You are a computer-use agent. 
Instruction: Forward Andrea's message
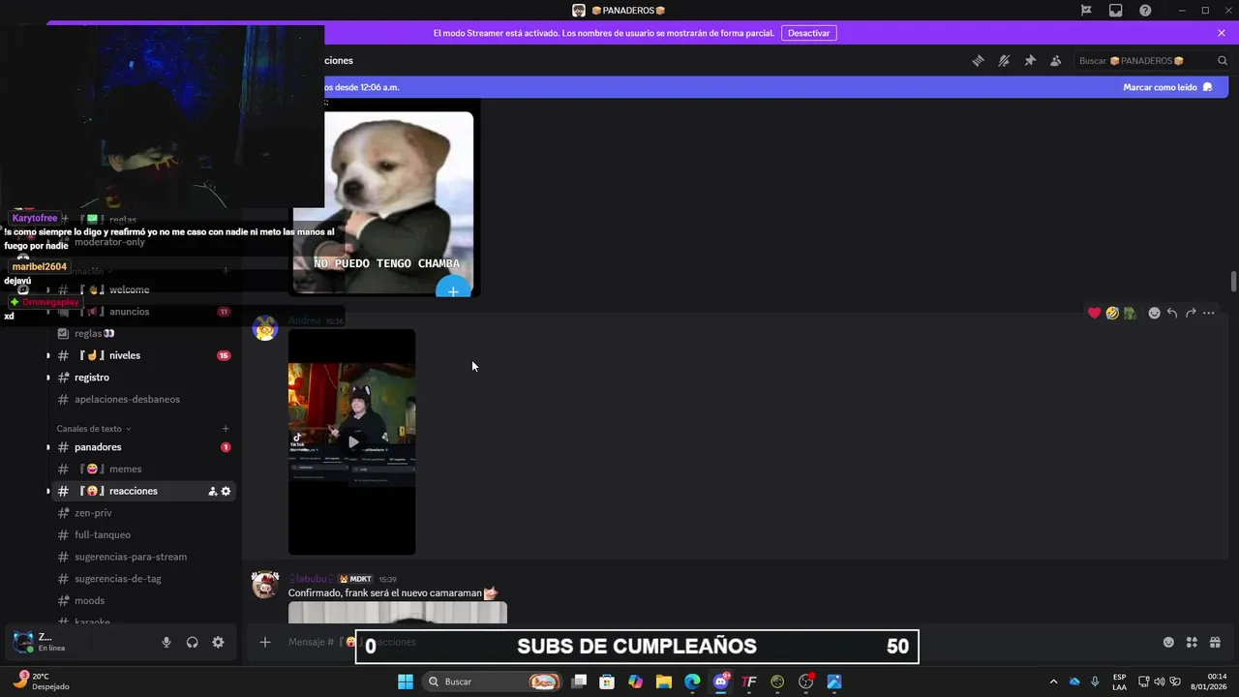[1191, 313]
